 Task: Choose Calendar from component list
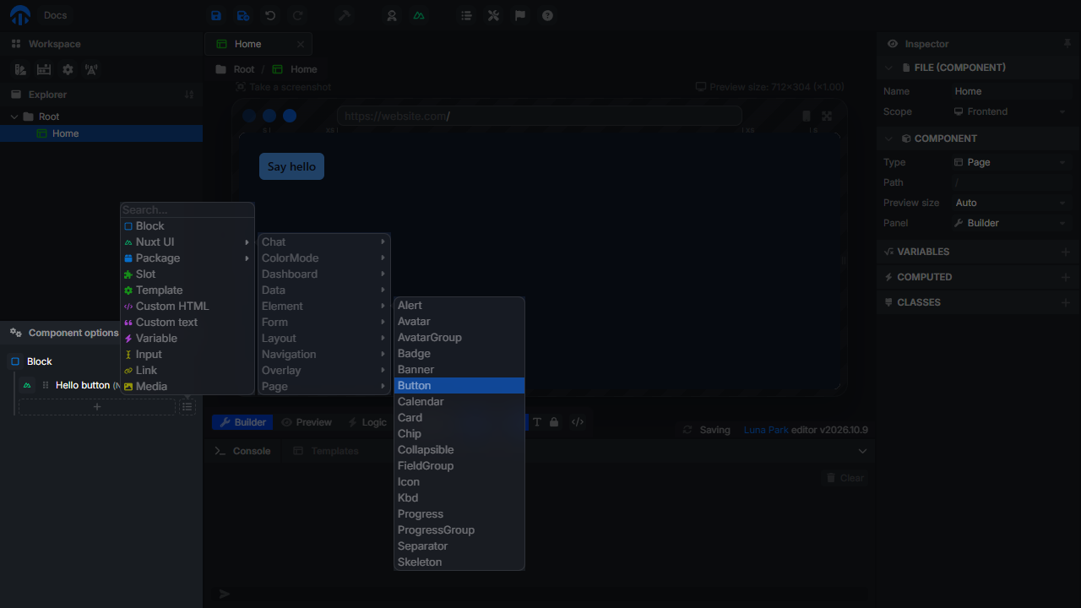(459, 401)
